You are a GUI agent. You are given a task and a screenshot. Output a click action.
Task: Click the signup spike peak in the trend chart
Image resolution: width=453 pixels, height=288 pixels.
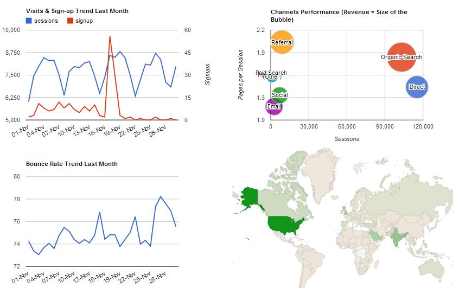click(110, 37)
